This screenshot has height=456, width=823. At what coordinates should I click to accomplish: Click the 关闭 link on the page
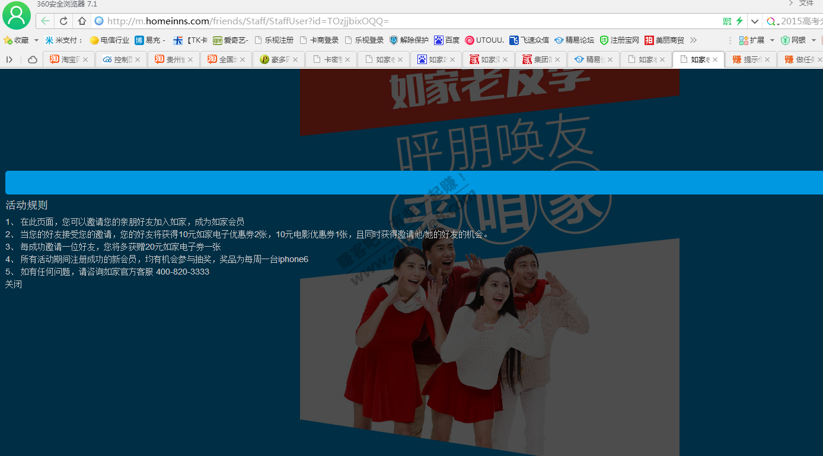pyautogui.click(x=13, y=284)
